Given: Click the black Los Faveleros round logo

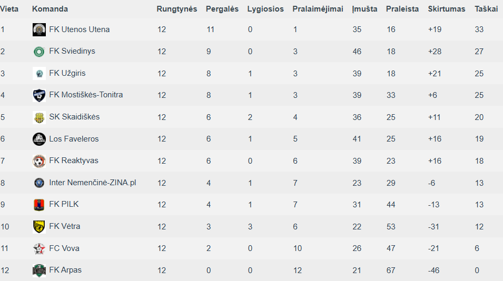Looking at the screenshot, I should pyautogui.click(x=39, y=139).
